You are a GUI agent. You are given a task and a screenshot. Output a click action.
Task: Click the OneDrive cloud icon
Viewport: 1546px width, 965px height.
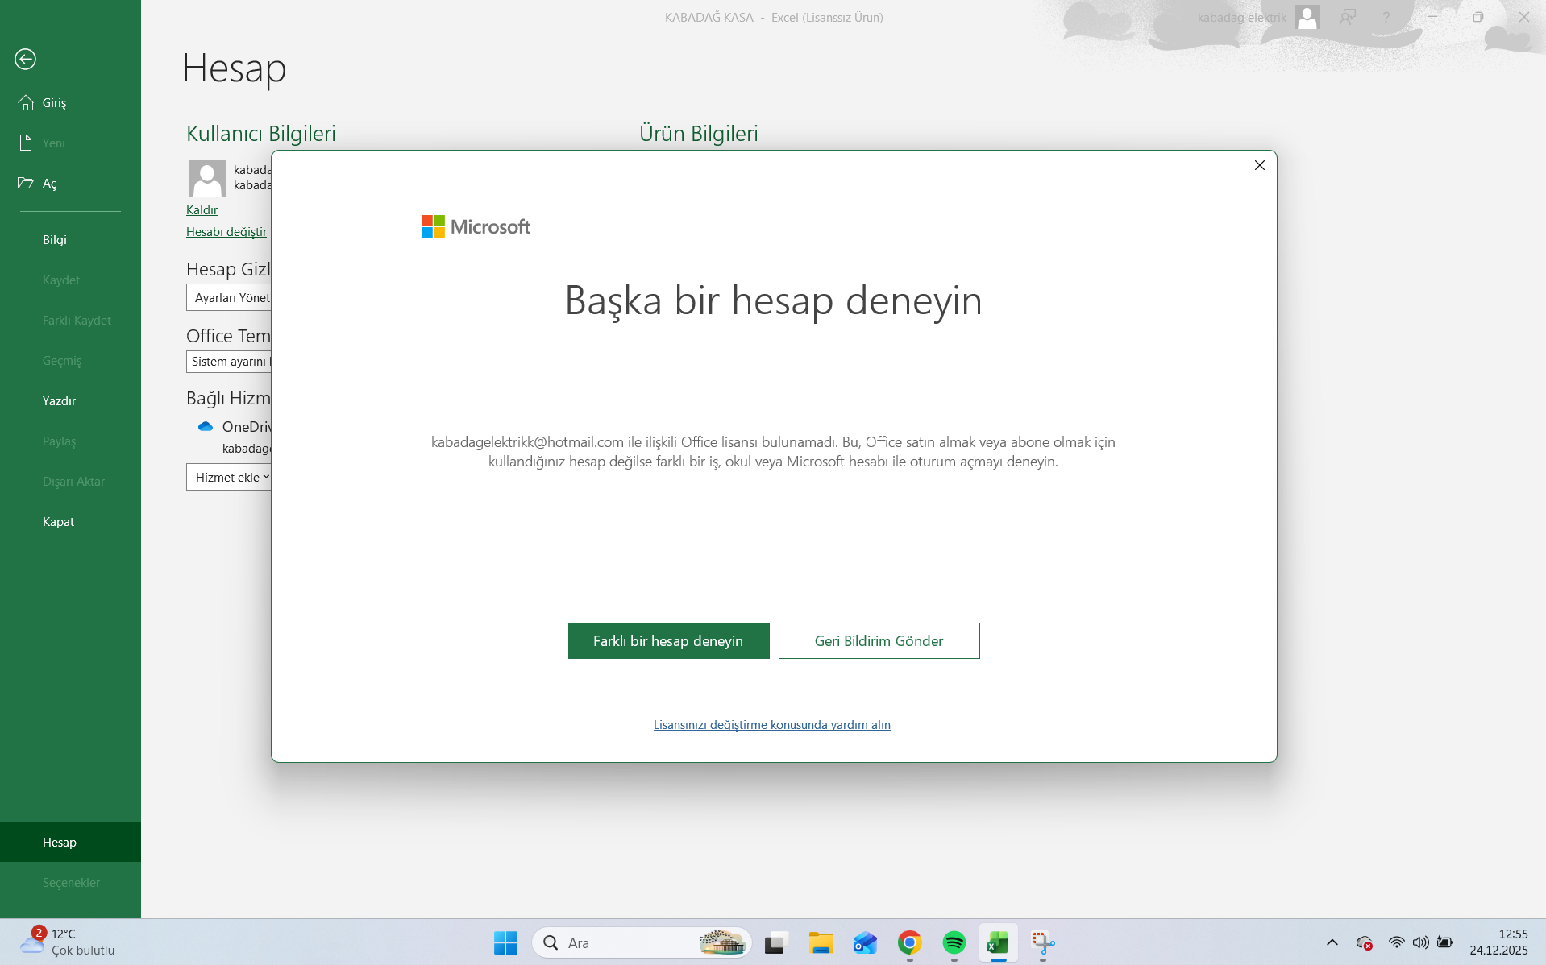pos(206,426)
